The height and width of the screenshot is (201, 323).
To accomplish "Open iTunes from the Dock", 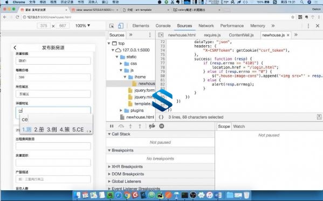I will (x=210, y=195).
